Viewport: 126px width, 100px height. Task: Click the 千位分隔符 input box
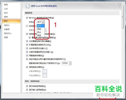[x=45, y=76]
